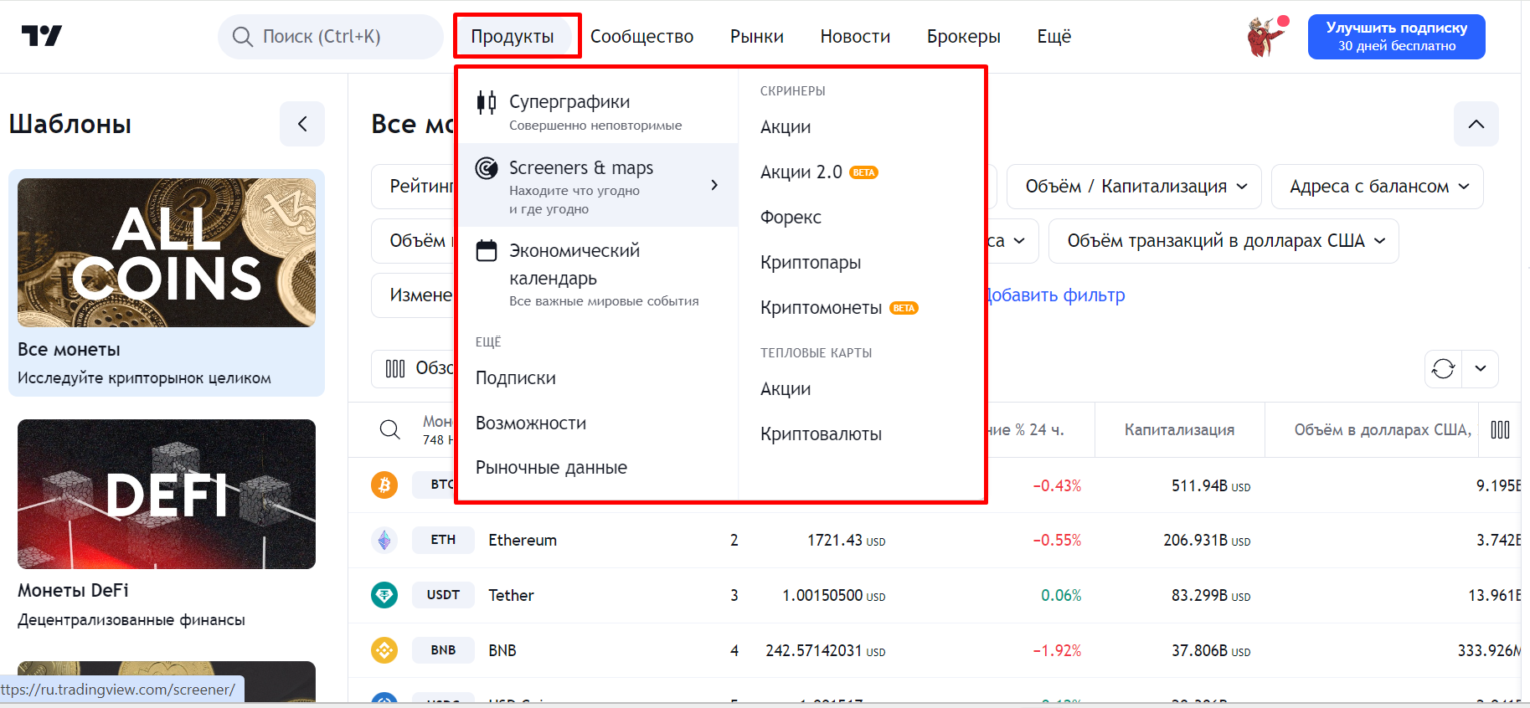Open the Криптомонеты beta screener
Image resolution: width=1530 pixels, height=708 pixels.
(839, 308)
